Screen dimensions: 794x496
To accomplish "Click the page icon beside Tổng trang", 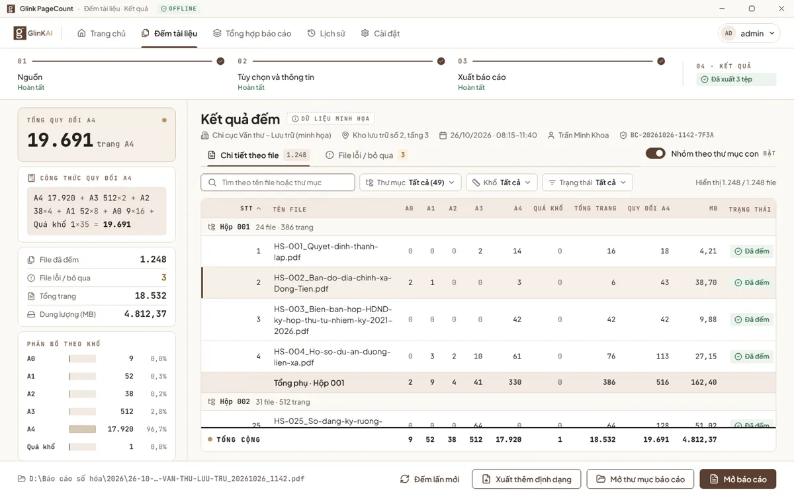I will pyautogui.click(x=31, y=296).
